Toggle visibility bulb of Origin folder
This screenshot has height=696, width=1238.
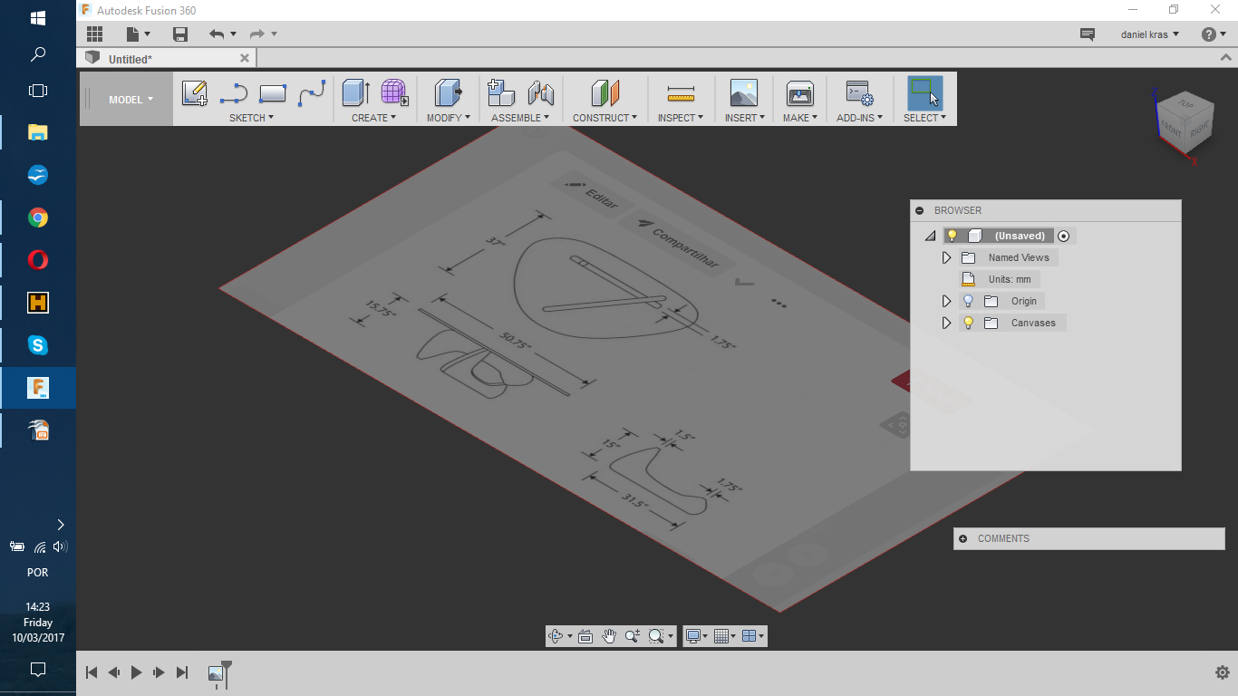click(x=968, y=301)
